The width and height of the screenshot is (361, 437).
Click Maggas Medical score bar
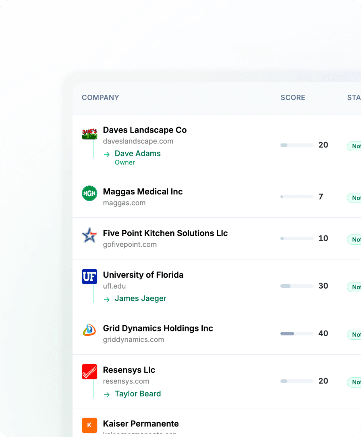pos(297,197)
